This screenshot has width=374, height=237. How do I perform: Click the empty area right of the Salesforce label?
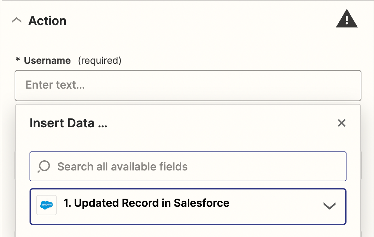(x=274, y=206)
